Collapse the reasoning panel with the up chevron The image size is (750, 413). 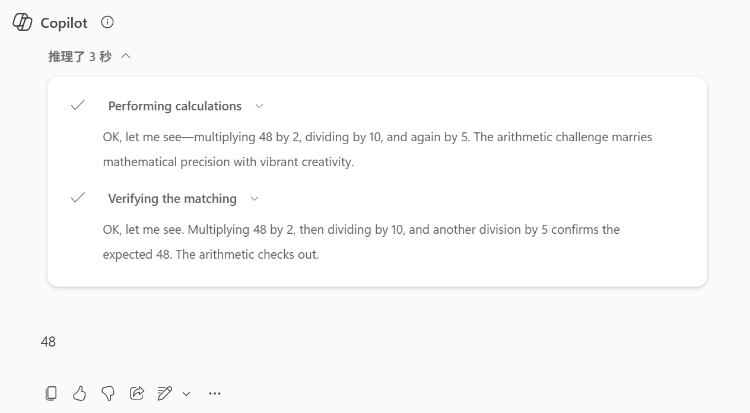pos(126,56)
